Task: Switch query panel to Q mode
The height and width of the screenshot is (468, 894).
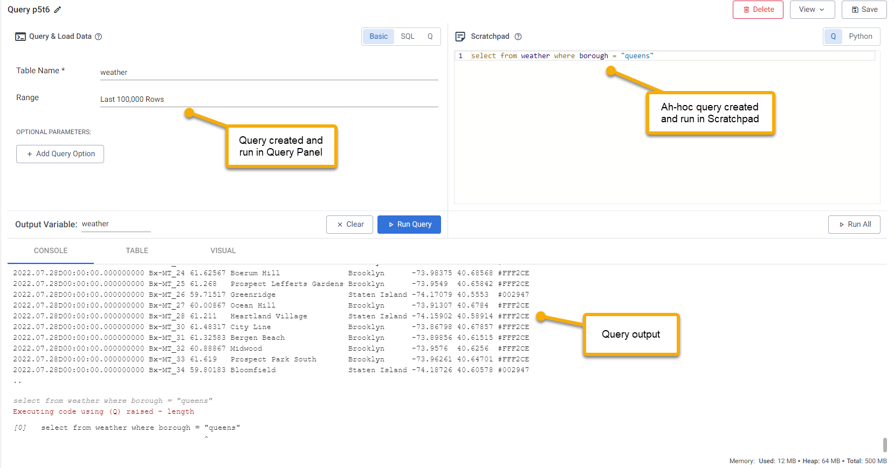Action: coord(430,37)
